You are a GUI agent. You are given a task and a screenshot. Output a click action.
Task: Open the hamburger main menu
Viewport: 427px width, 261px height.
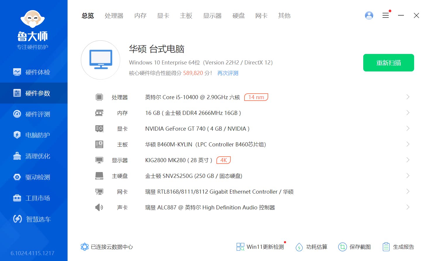tap(386, 15)
